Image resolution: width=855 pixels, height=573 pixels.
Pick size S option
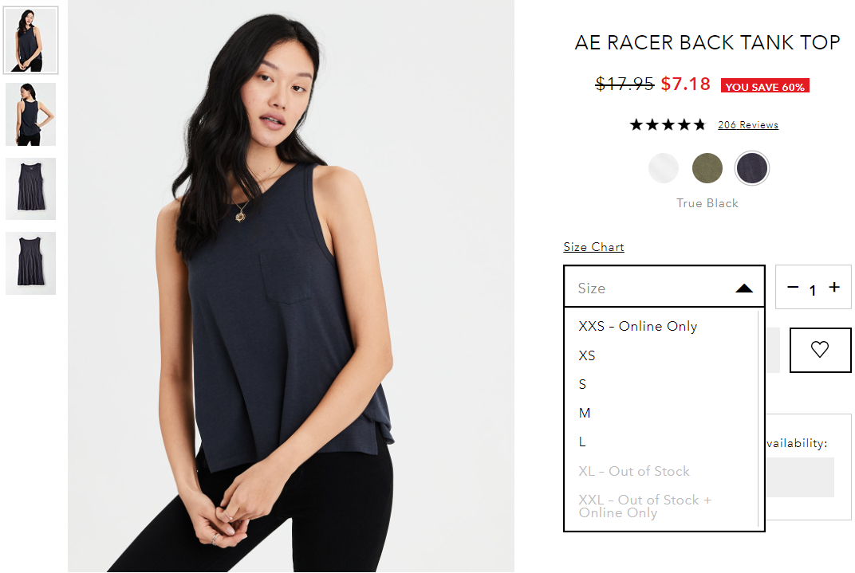point(661,385)
